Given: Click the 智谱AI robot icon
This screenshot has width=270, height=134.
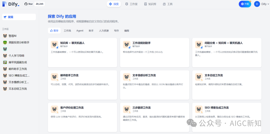Looking at the screenshot, I should pos(5,36).
